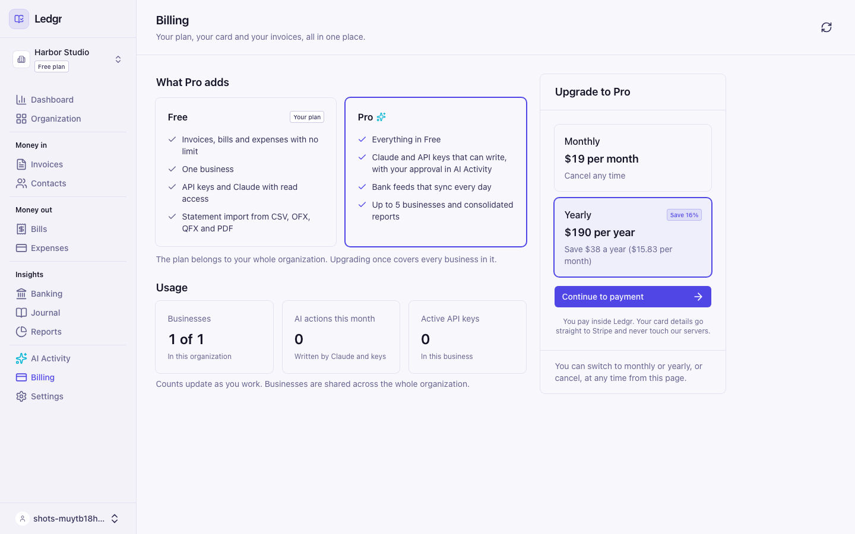Screen dimensions: 855x534
Task: Open the Harbor Studio business switcher chevron
Action: (118, 59)
